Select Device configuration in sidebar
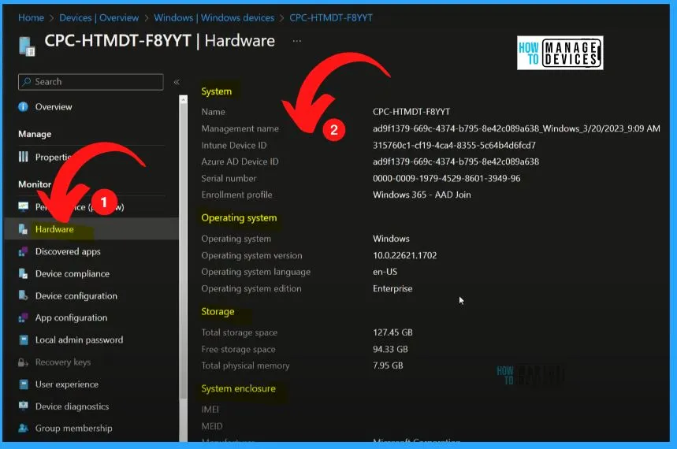677x449 pixels. point(76,295)
